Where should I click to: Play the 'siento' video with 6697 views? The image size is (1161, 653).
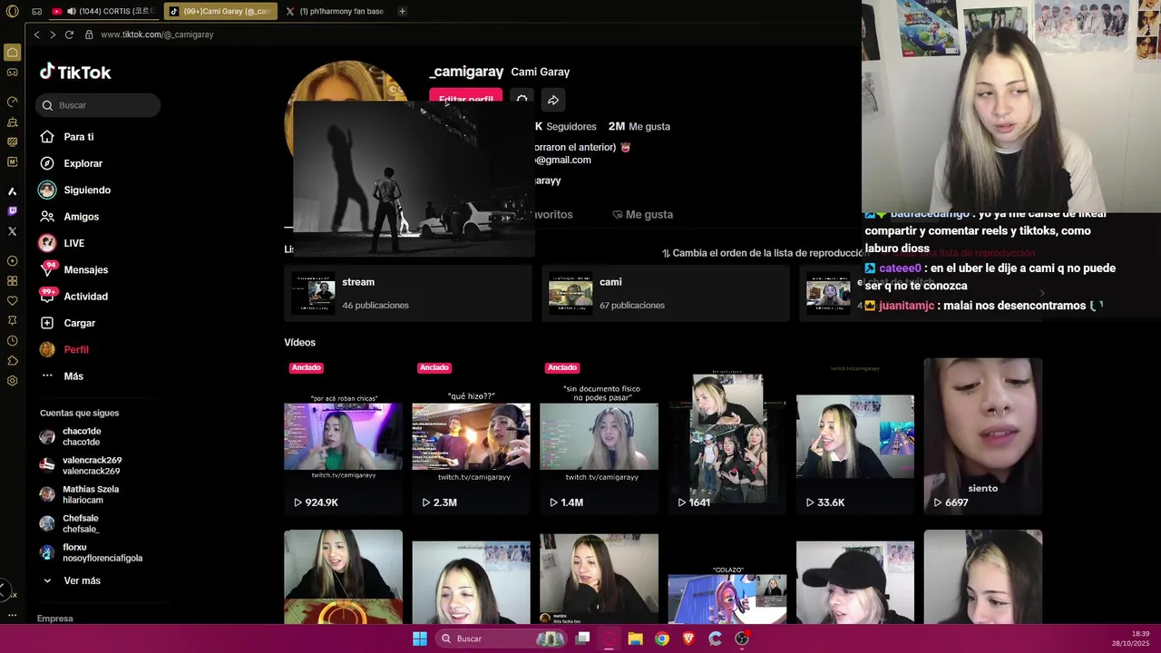click(x=983, y=436)
